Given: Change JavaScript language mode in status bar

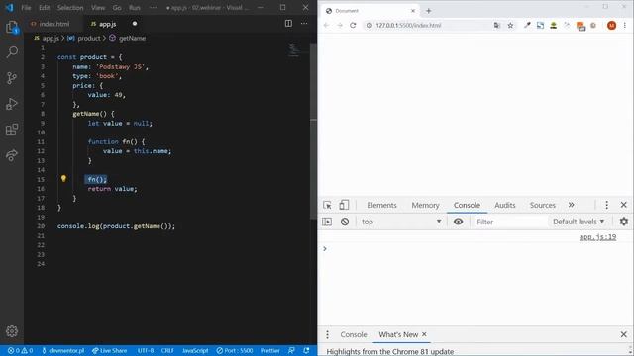Looking at the screenshot, I should click(195, 351).
